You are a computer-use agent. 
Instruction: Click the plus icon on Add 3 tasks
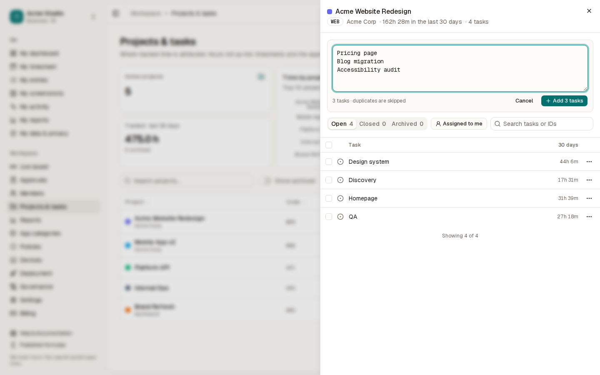click(x=548, y=101)
